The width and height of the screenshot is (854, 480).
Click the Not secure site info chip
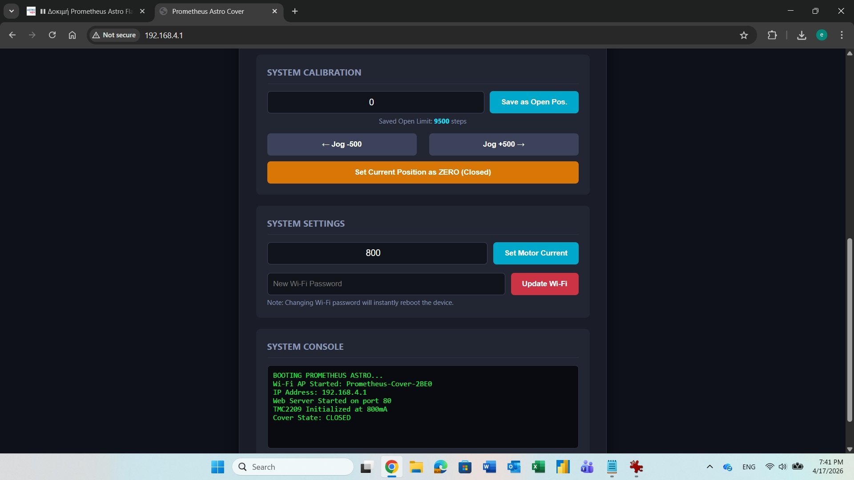[114, 35]
